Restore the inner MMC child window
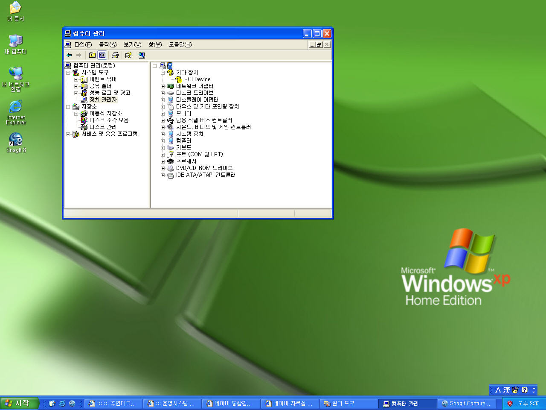546x410 pixels. [319, 45]
